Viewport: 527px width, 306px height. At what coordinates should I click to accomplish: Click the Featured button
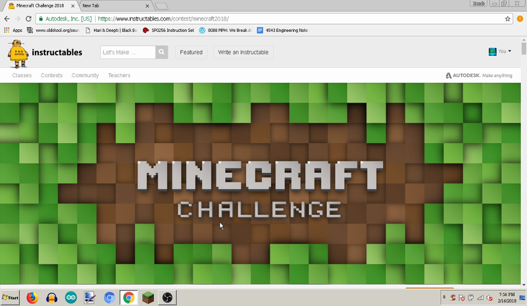[x=191, y=52]
